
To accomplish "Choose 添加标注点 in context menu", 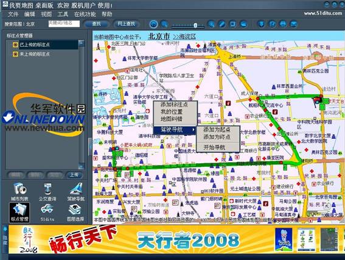I will (x=175, y=105).
